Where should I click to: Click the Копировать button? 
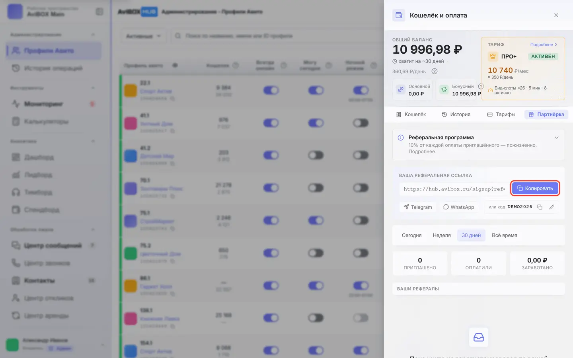pos(535,189)
